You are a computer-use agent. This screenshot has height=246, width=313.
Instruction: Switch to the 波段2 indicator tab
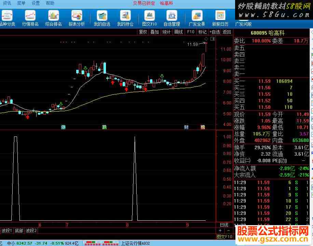click(31, 231)
